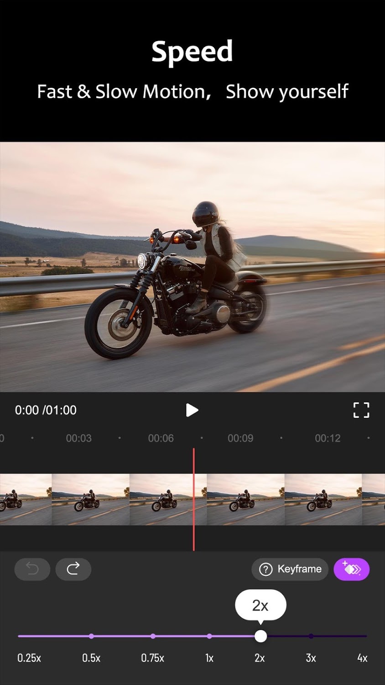Click the red playhead line
This screenshot has height=685, width=385.
point(193,499)
